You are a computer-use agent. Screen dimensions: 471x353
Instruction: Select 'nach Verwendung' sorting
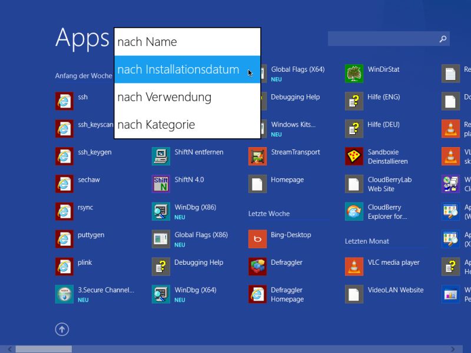tap(187, 97)
